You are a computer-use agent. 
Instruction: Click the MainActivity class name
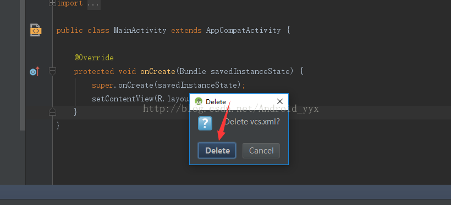click(x=140, y=30)
